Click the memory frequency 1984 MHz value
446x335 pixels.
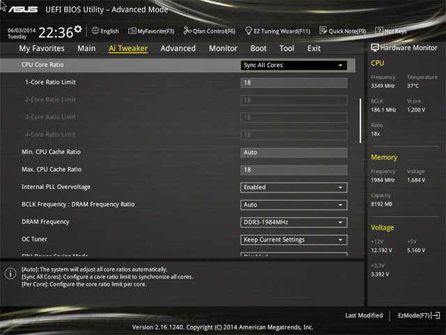pos(383,180)
